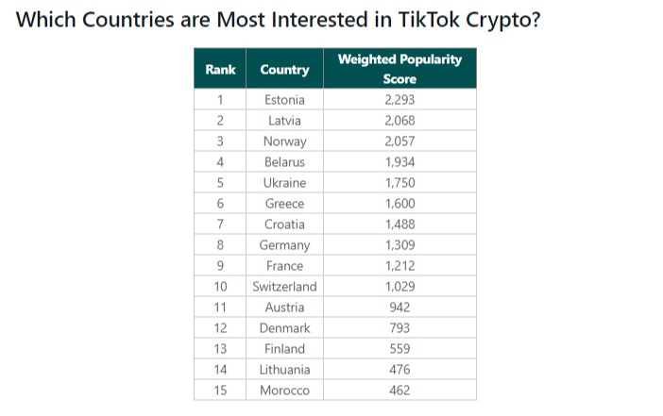Select the Ukraine row country name
Image resolution: width=663 pixels, height=416 pixels.
pos(284,182)
